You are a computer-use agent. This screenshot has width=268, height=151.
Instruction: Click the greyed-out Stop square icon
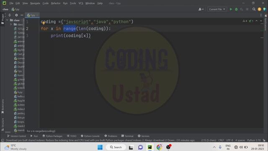click(x=247, y=9)
